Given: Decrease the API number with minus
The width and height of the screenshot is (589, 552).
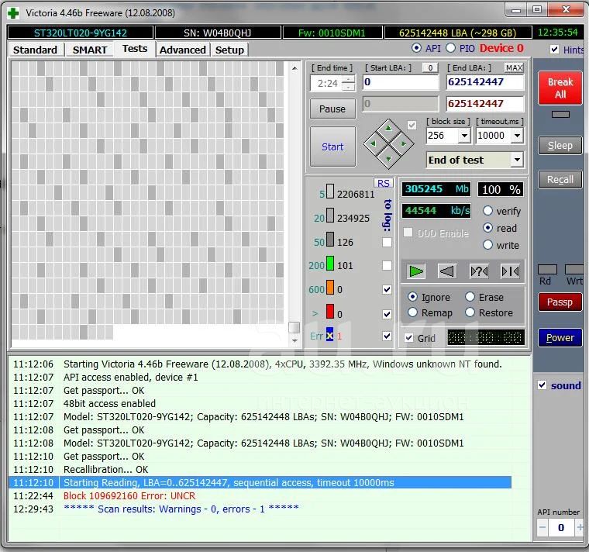Looking at the screenshot, I should pos(542,527).
